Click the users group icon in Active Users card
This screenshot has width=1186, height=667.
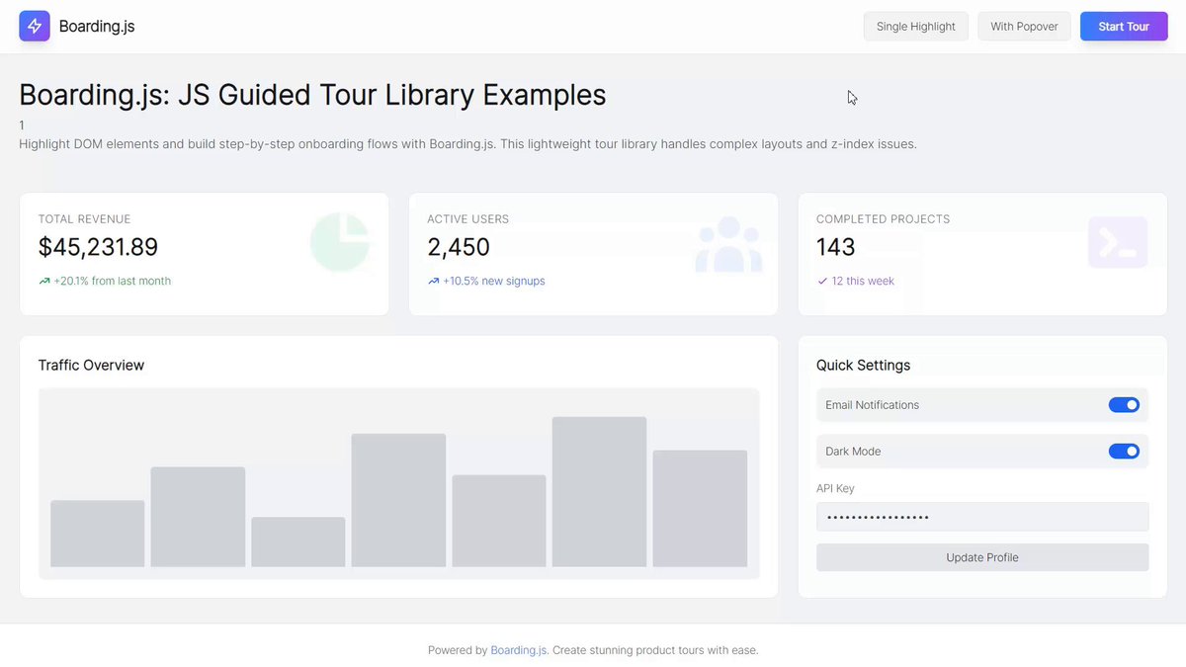click(728, 243)
